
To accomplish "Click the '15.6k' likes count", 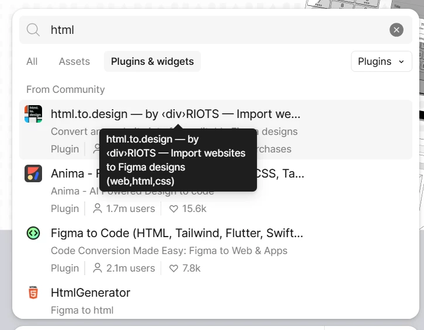I will tap(194, 209).
